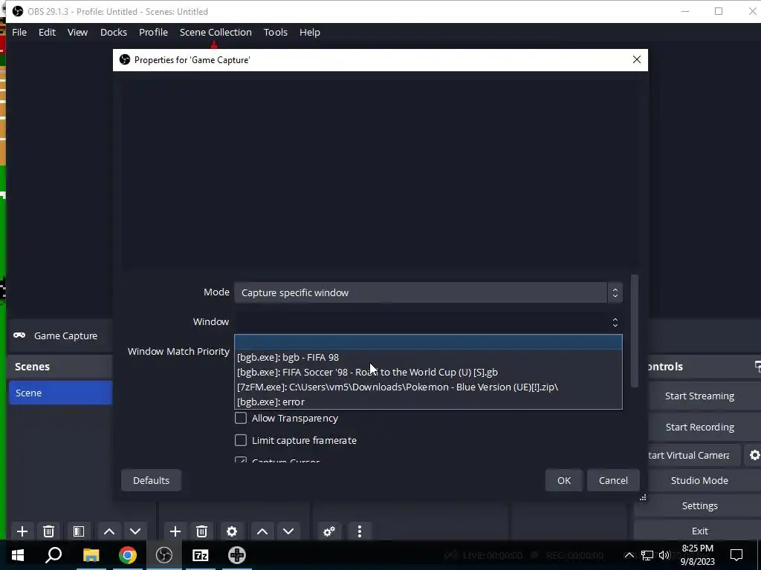Move scene down with the arrow icon

click(135, 531)
